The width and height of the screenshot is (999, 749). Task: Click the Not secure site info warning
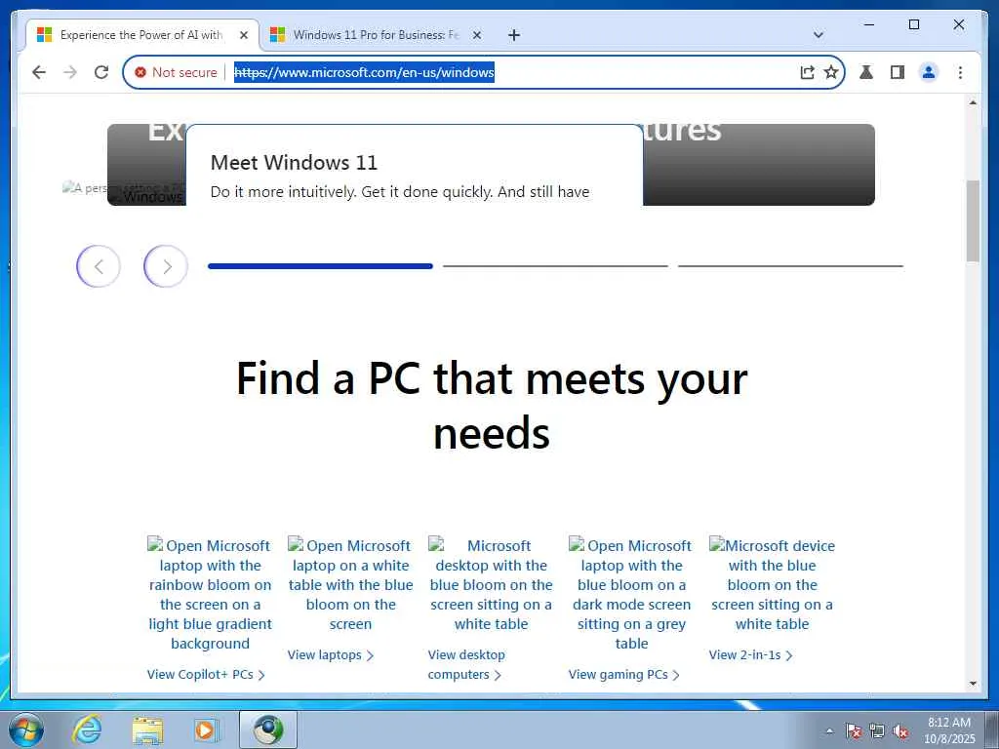point(176,72)
